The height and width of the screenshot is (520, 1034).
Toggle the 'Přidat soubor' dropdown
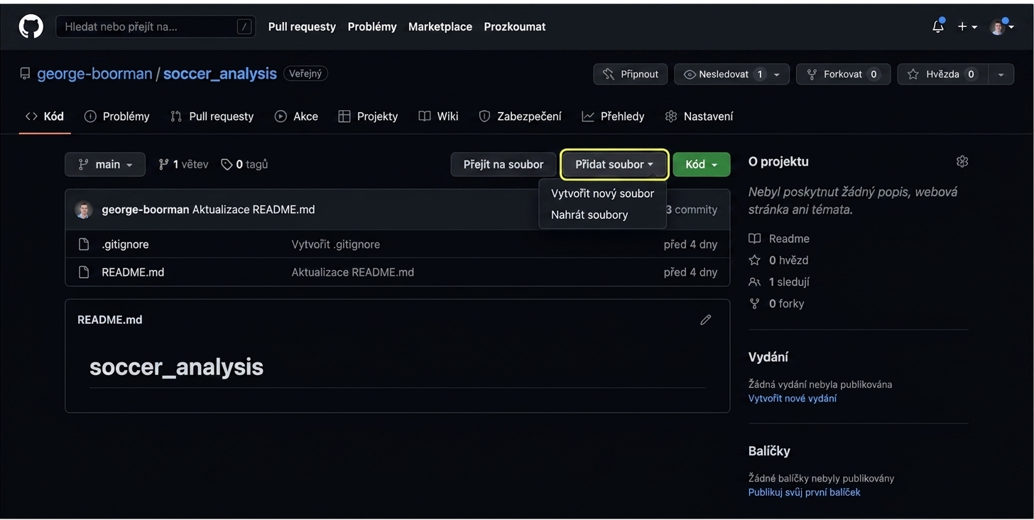tap(614, 164)
